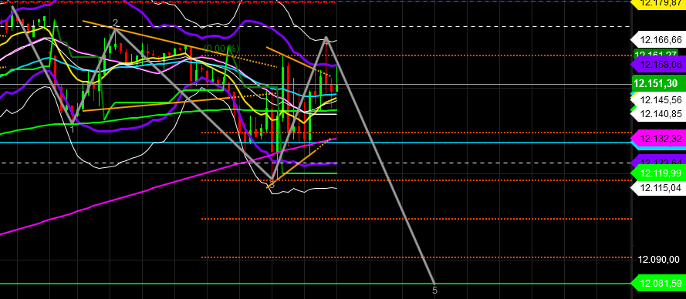Click the yellow 12.179,87 price tag
The image size is (686, 299).
(657, 4)
